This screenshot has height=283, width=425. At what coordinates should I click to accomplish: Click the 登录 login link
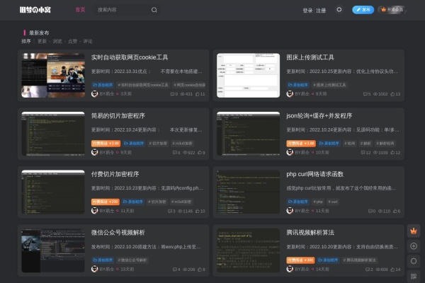(307, 10)
